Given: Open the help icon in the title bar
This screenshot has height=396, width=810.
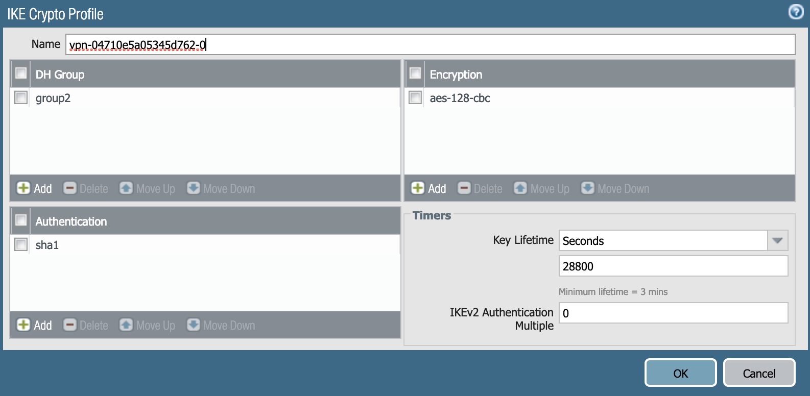Looking at the screenshot, I should tap(796, 12).
